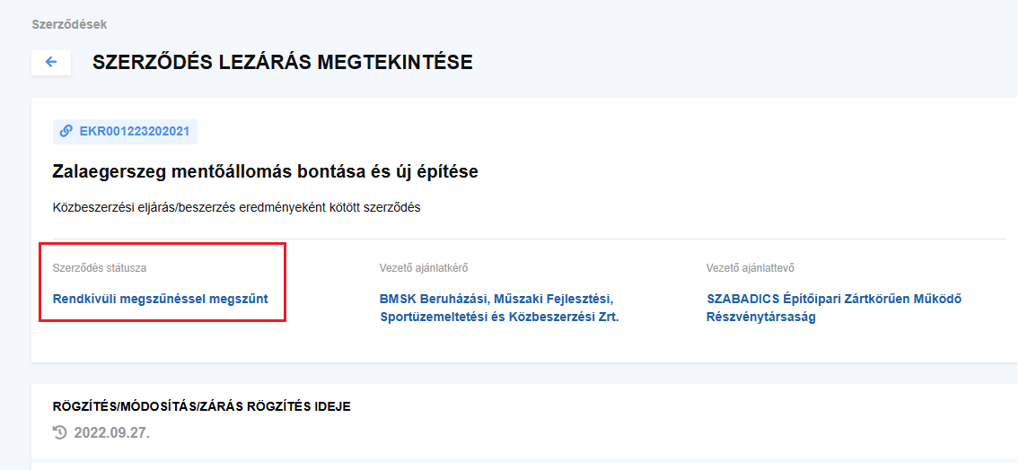1019x470 pixels.
Task: Click the Vezető ajánlatkérő label
Action: click(424, 267)
